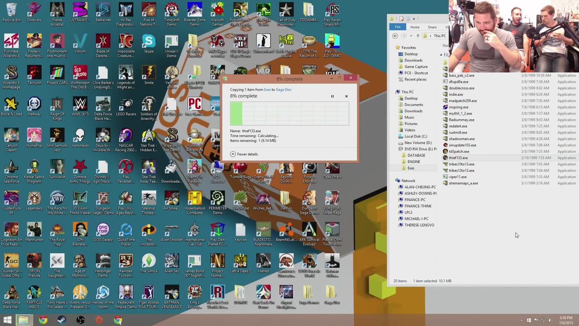The height and width of the screenshot is (326, 579).
Task: Switch to the Share ribbon tab
Action: coord(432,27)
